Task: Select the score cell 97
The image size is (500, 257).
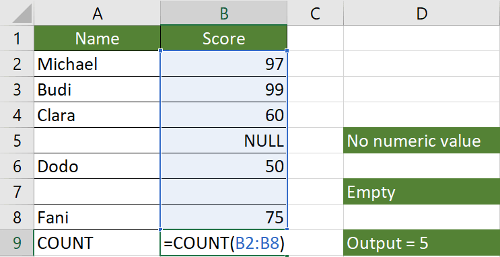Action: [x=223, y=64]
